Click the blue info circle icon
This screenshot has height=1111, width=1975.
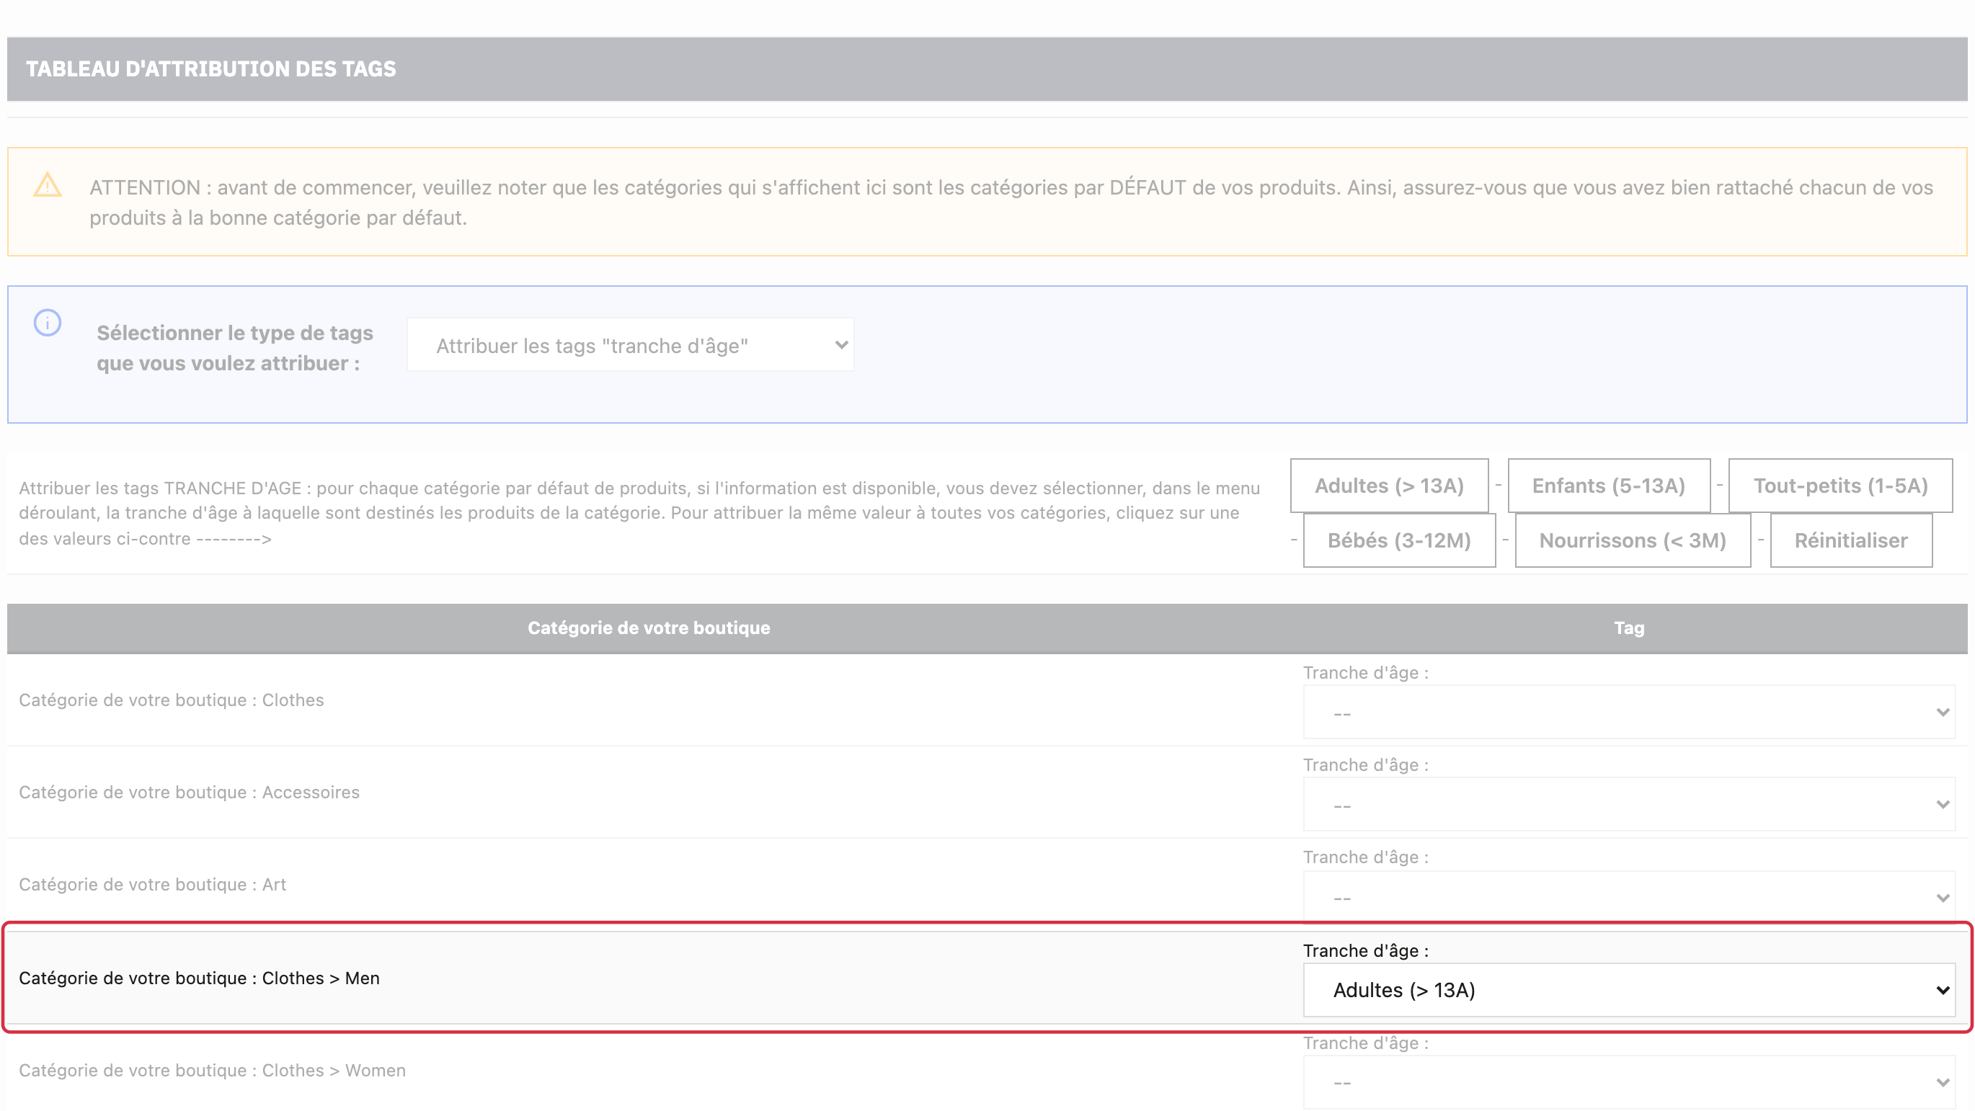(48, 323)
